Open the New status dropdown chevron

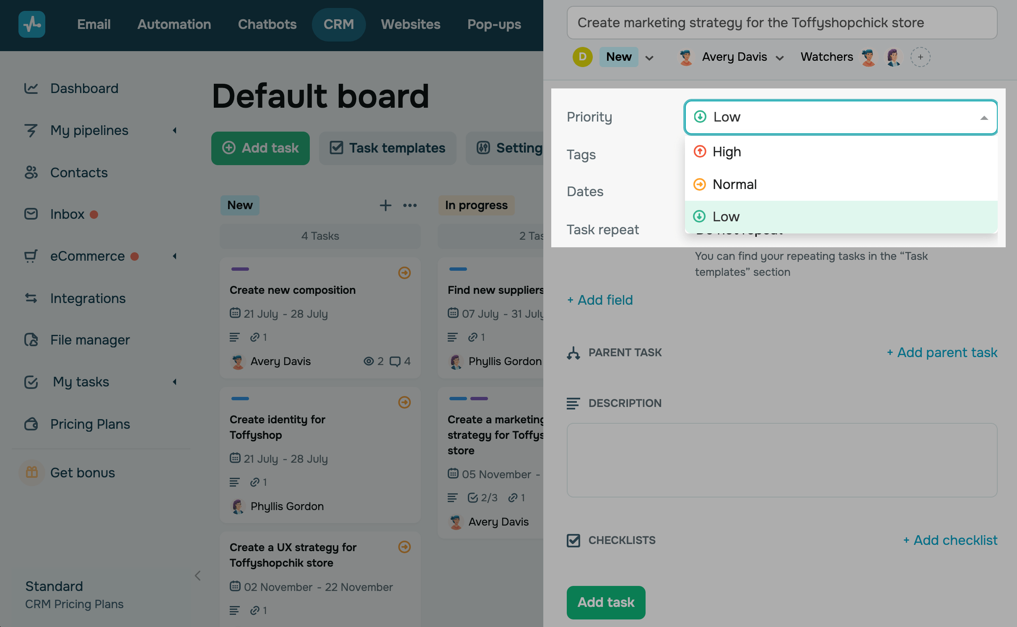pyautogui.click(x=649, y=58)
